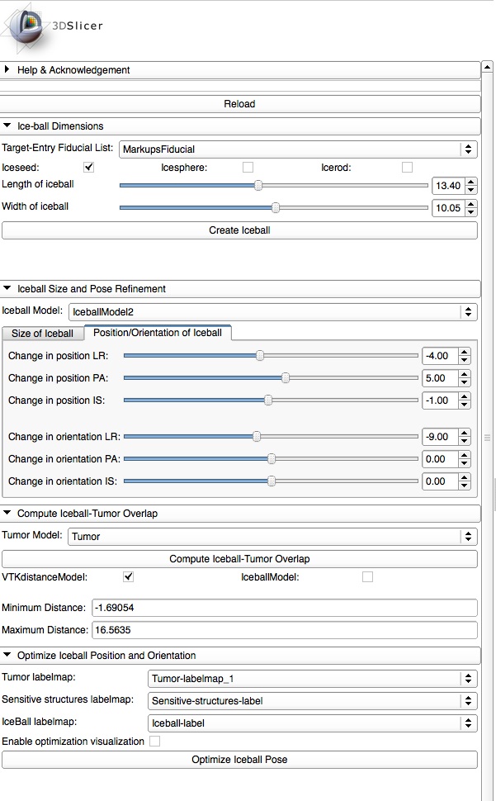Click the Reload button
The height and width of the screenshot is (801, 496).
[239, 104]
